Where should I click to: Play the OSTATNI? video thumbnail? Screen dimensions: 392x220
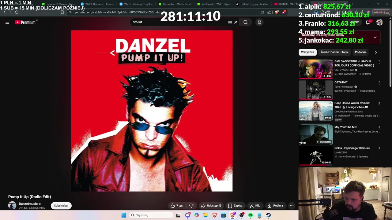click(x=316, y=90)
